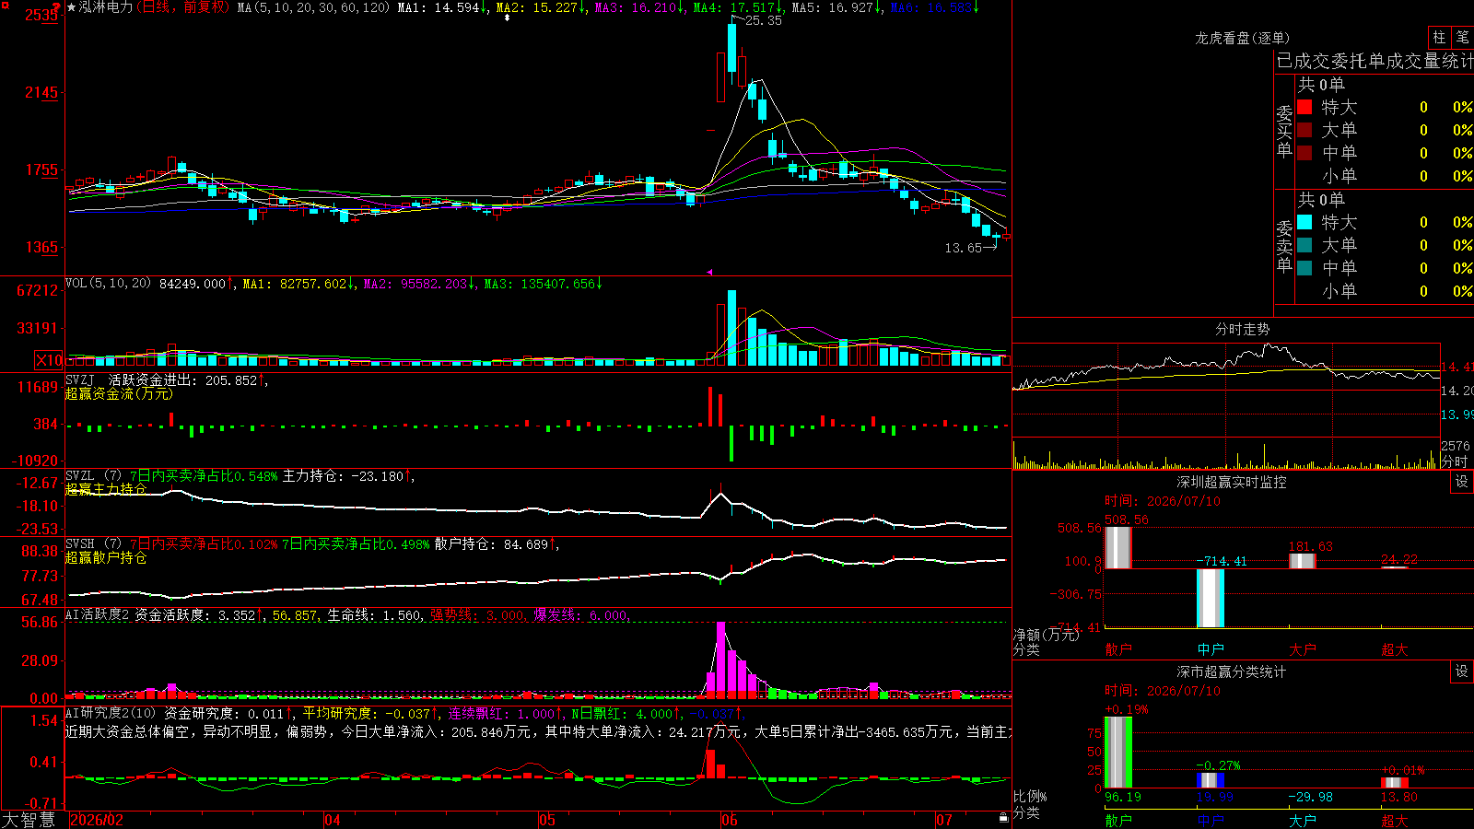Viewport: 1474px width, 829px height.
Task: Click the 2026/02 date marker
Action: [x=97, y=820]
